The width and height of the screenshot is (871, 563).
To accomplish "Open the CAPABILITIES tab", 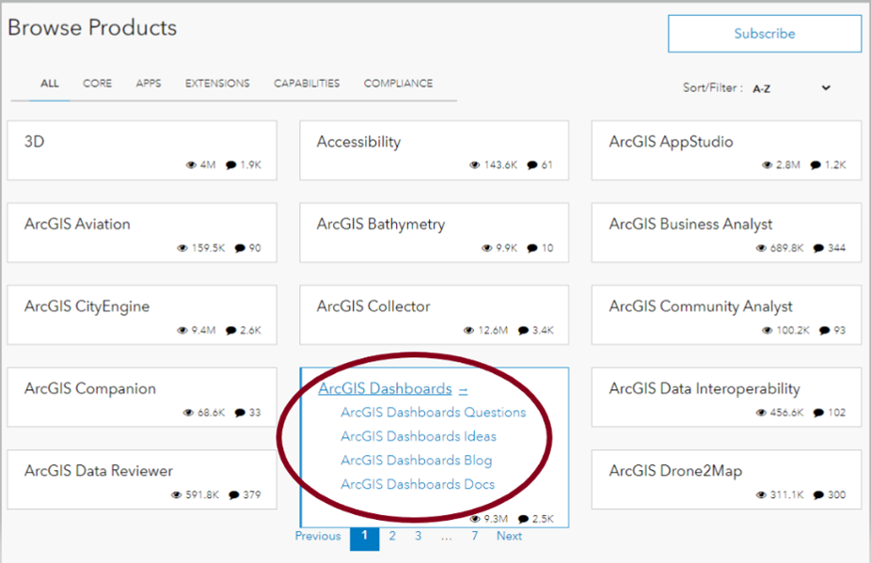I will click(307, 84).
